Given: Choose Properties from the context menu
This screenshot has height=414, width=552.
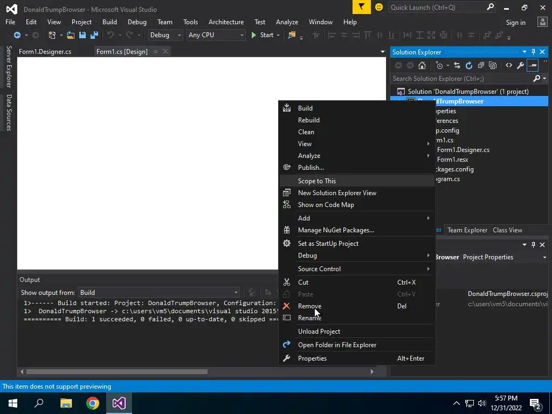Looking at the screenshot, I should [357, 358].
